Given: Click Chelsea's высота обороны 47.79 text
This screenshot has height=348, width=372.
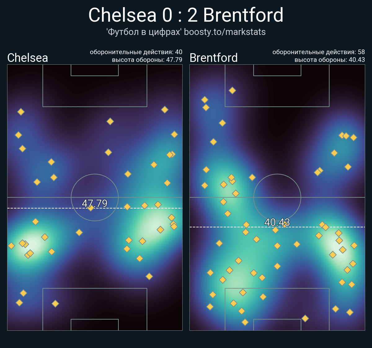Looking at the screenshot, I should pyautogui.click(x=147, y=60).
